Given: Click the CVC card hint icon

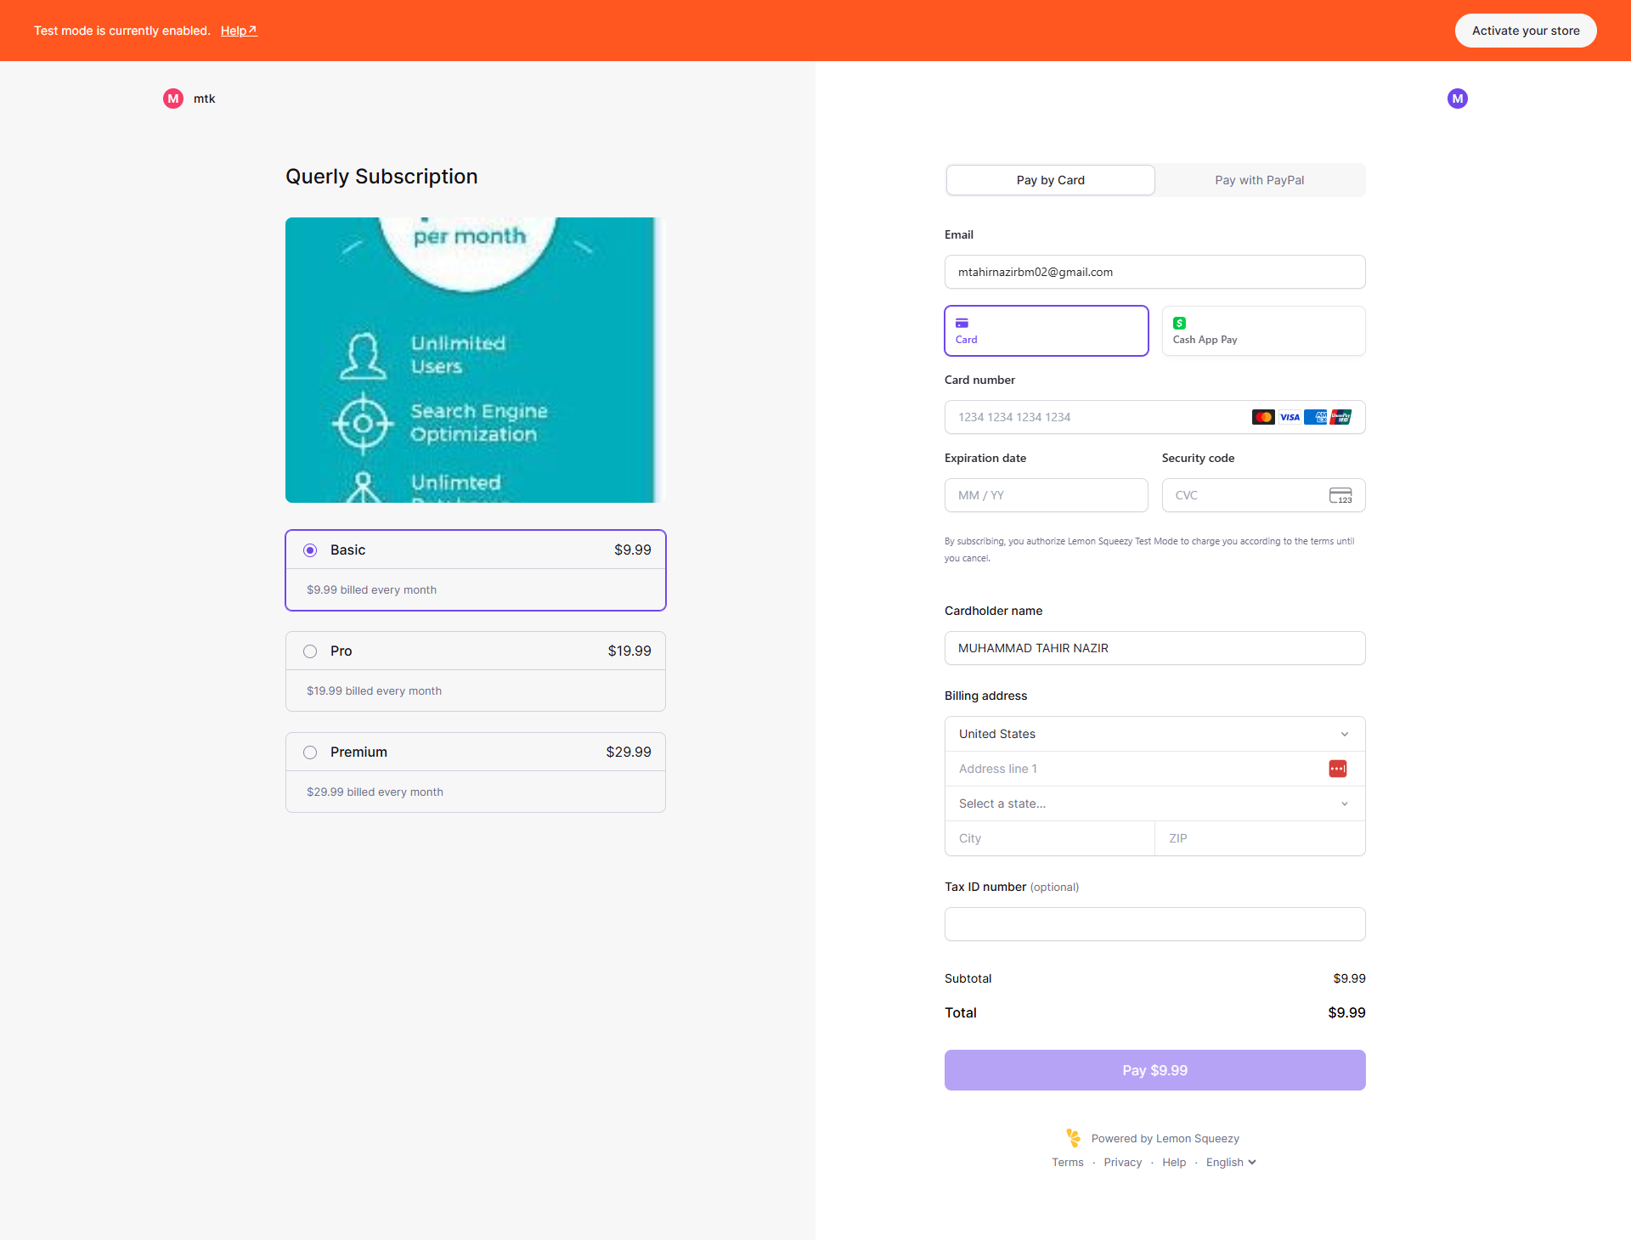Looking at the screenshot, I should click(1340, 495).
